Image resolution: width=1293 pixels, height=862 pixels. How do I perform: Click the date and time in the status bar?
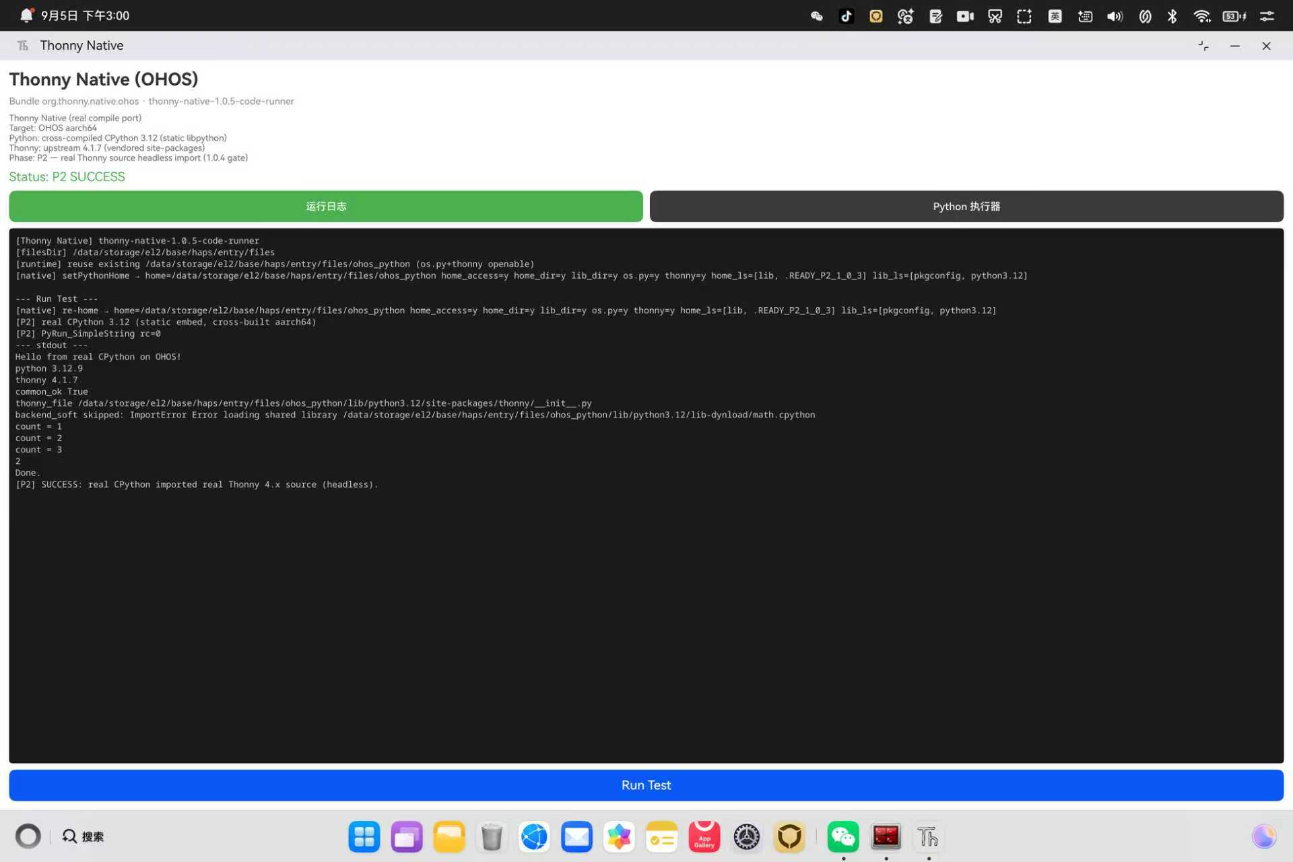tap(86, 15)
